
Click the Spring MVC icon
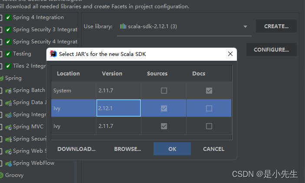click(8, 127)
